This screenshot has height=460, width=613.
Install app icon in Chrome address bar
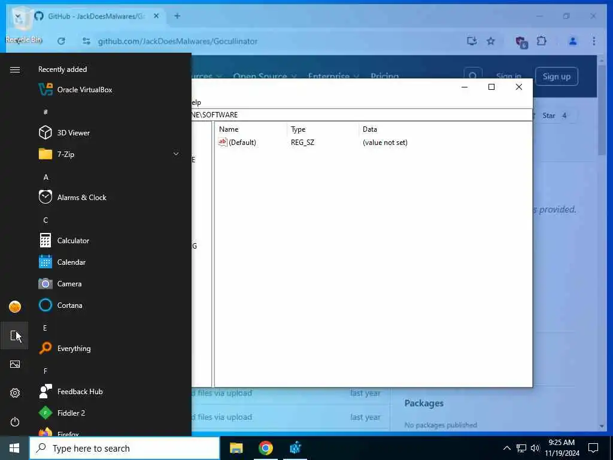coord(472,41)
